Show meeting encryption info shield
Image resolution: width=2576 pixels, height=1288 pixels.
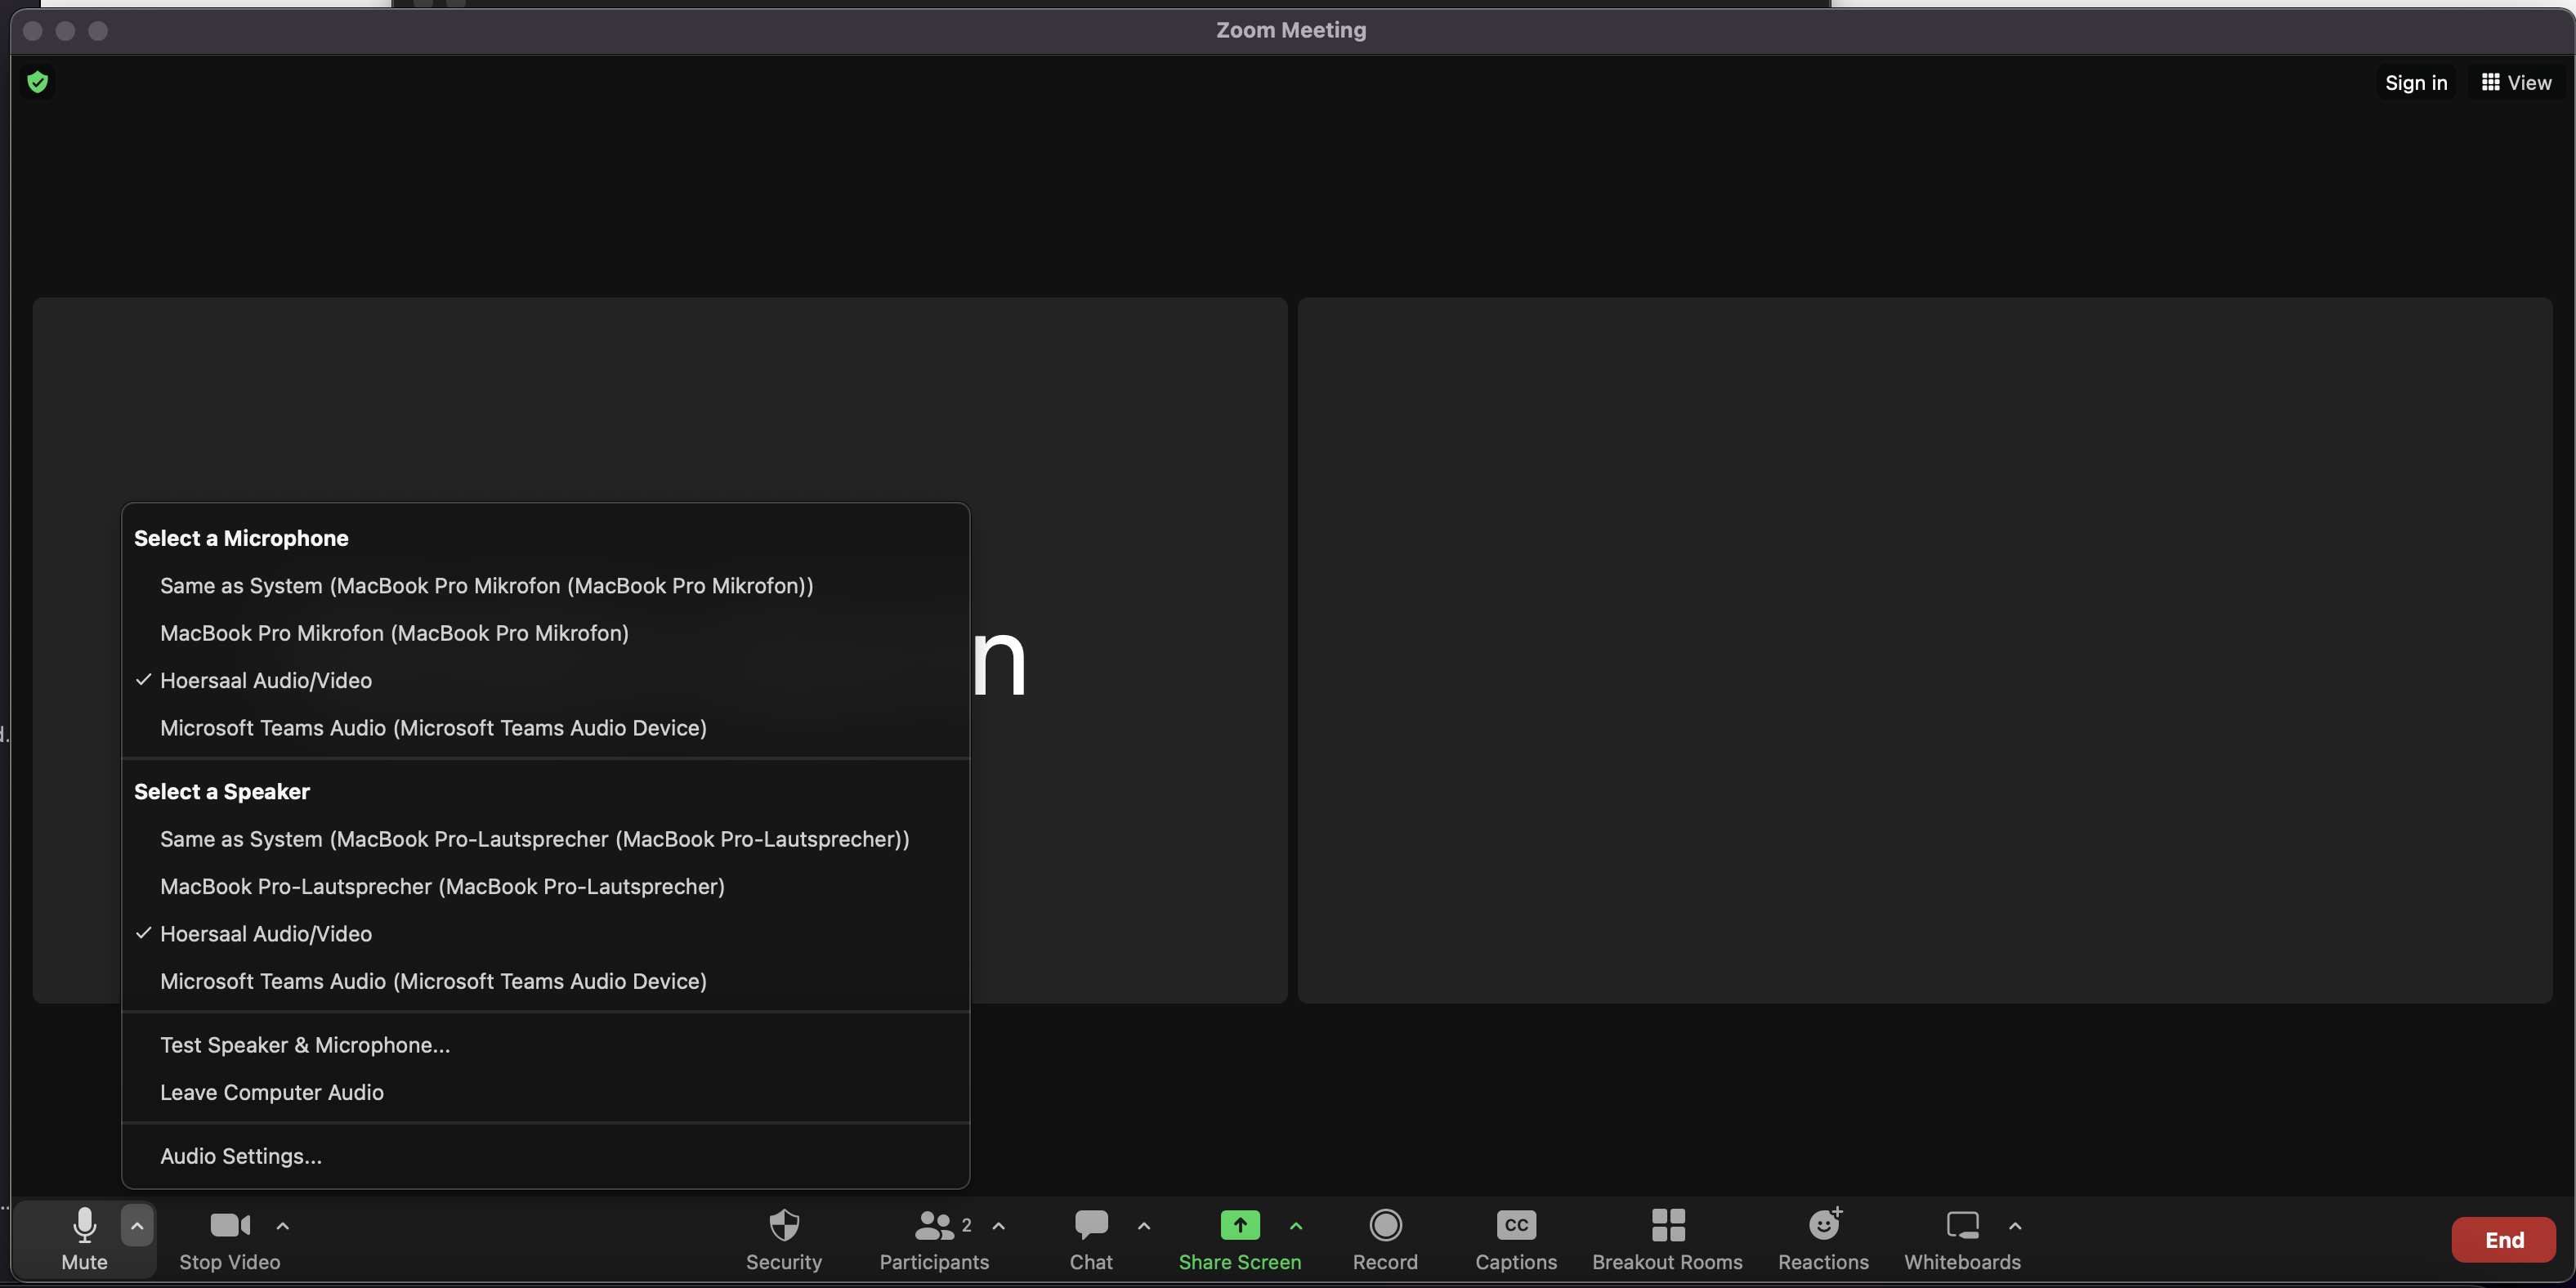[38, 82]
